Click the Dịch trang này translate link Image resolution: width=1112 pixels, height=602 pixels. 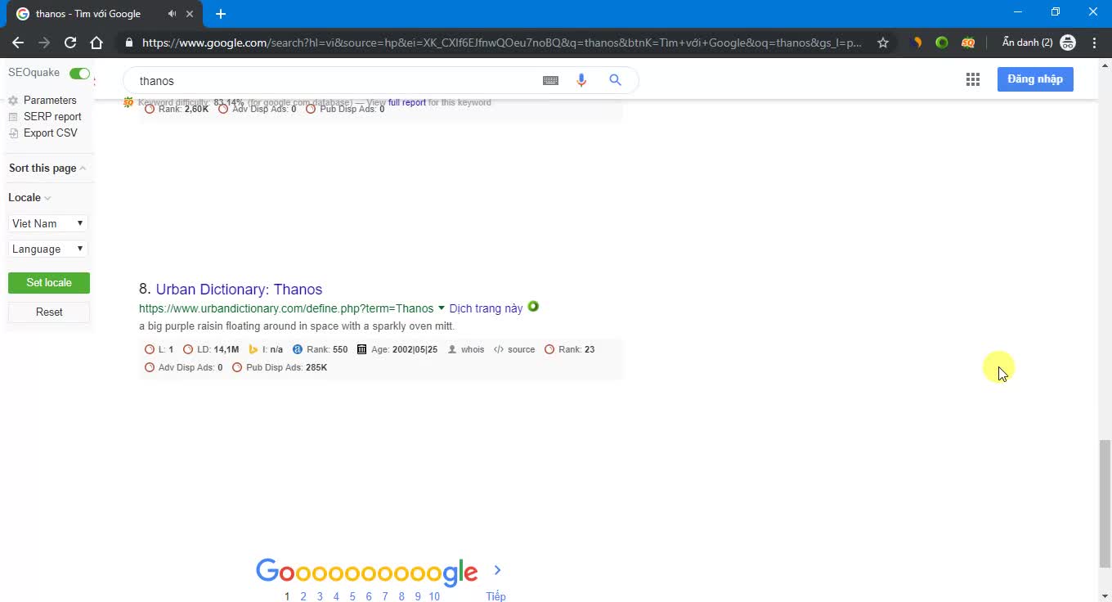[486, 308]
